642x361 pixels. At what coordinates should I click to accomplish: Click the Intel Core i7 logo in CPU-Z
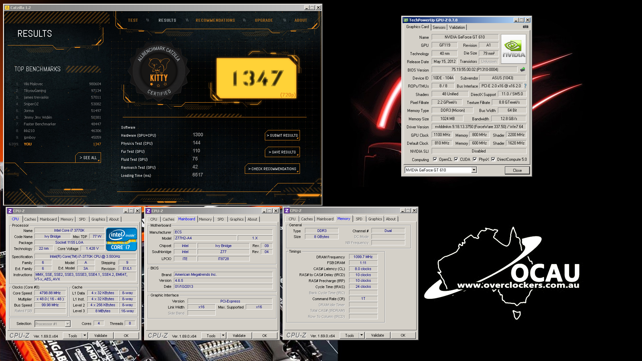(x=121, y=239)
